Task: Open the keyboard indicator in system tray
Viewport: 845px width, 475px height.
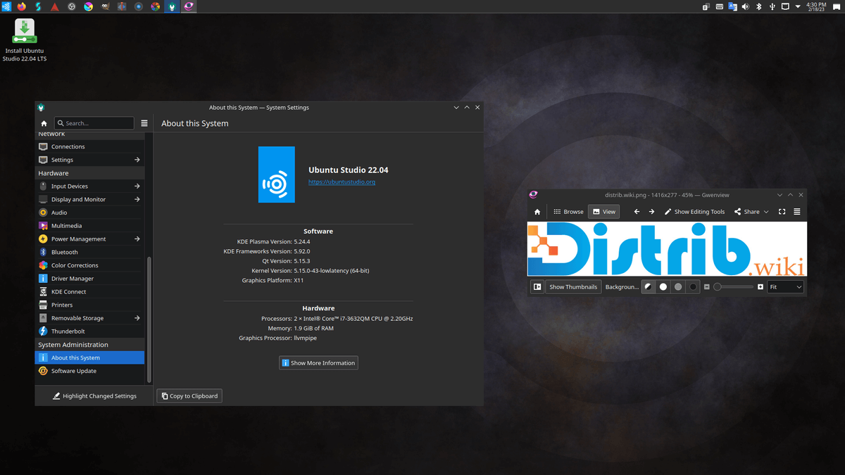Action: 720,6
